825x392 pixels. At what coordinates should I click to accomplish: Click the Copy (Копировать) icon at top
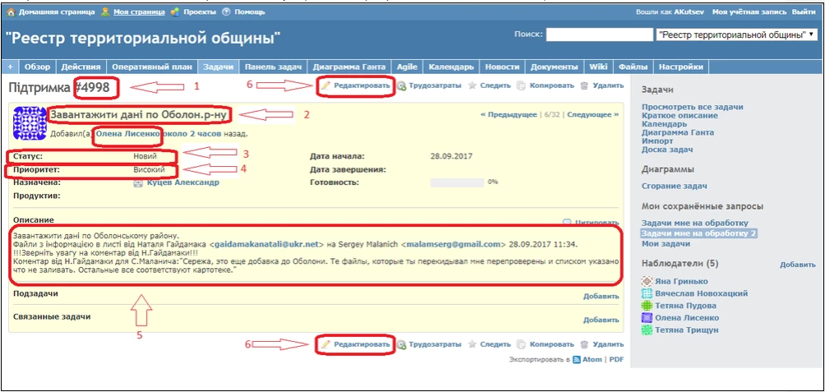click(521, 85)
